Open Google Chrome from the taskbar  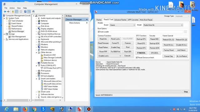pos(34,109)
